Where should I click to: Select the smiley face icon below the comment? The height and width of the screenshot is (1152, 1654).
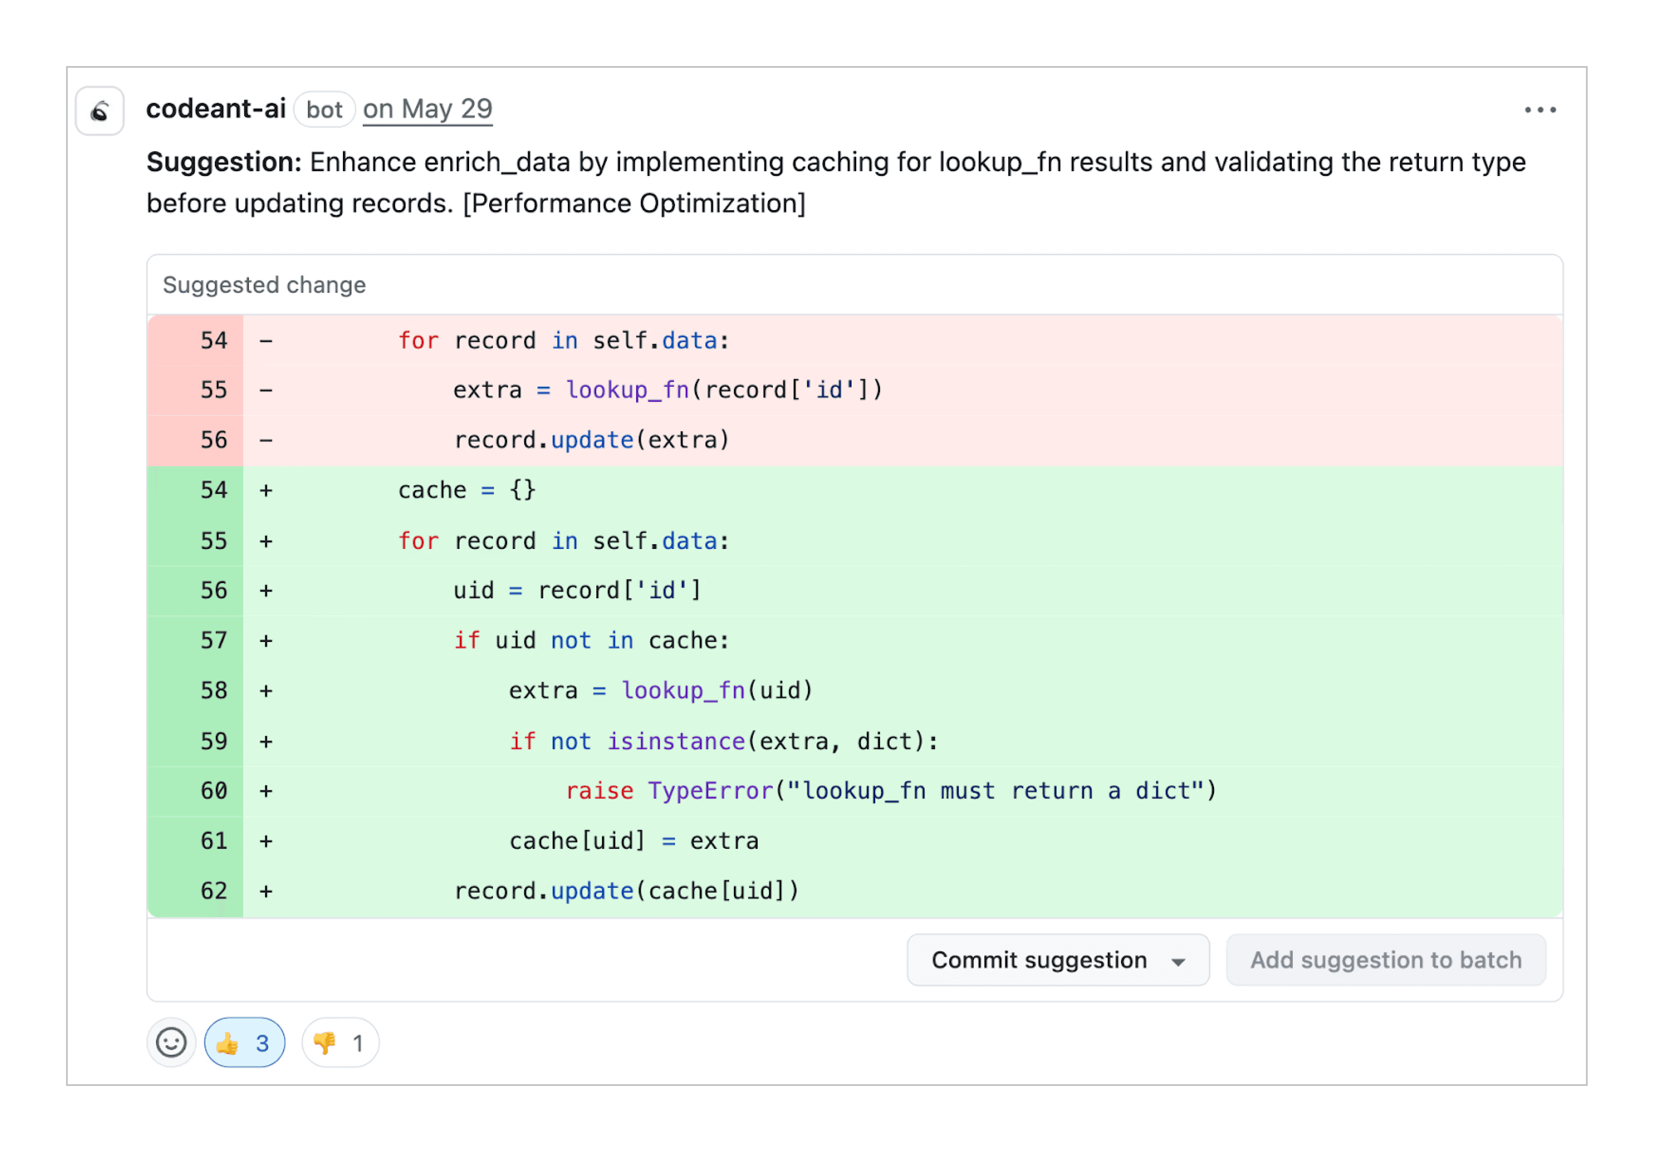[171, 1042]
